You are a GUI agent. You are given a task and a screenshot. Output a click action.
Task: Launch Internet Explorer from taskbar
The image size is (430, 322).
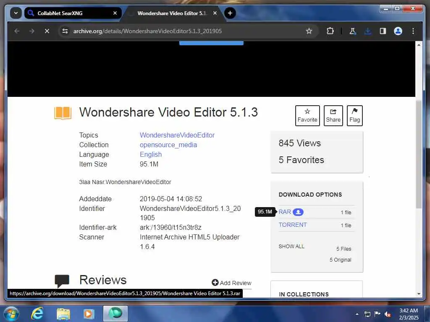(37, 314)
